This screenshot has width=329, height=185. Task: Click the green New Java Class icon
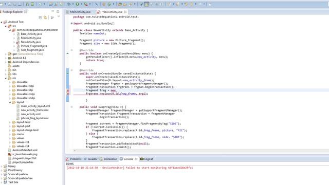[x=109, y=4]
